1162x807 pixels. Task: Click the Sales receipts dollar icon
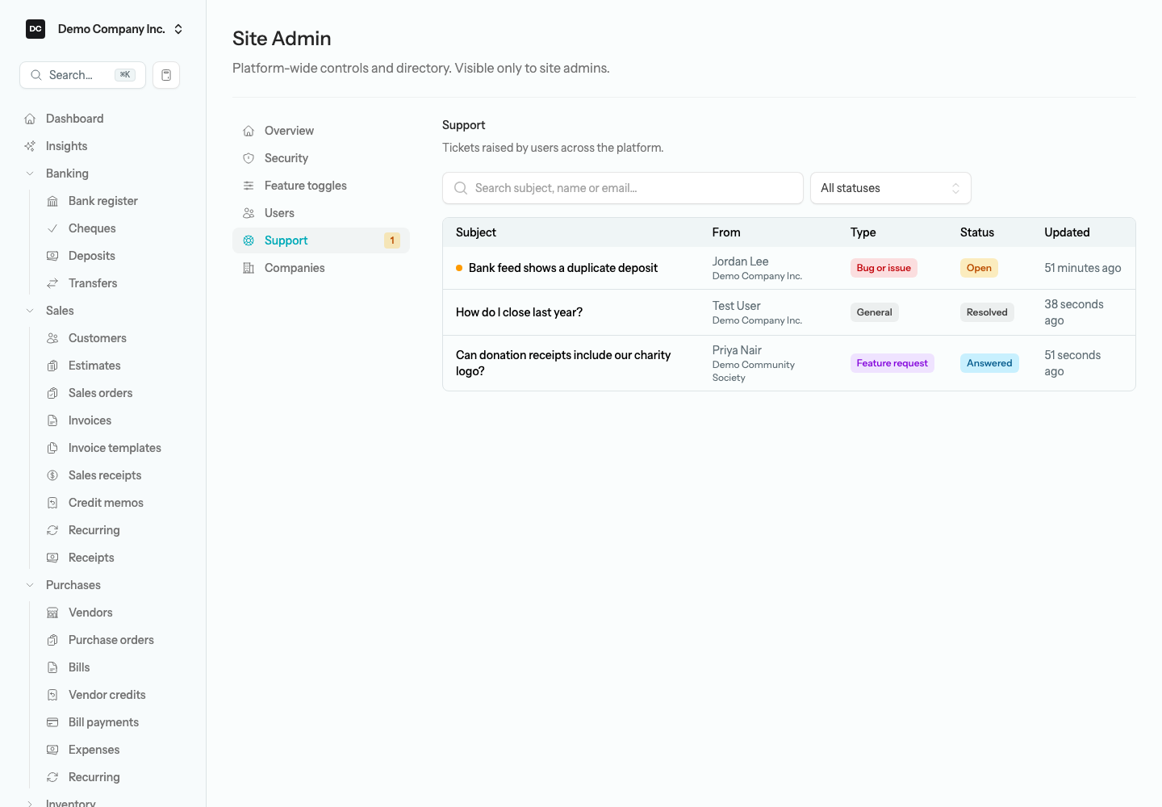[x=52, y=475]
